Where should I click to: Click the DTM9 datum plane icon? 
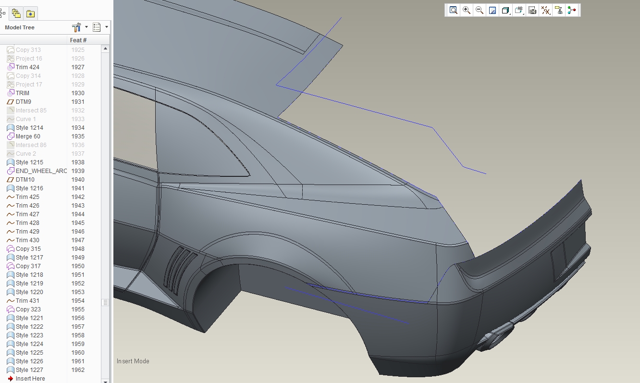click(11, 102)
